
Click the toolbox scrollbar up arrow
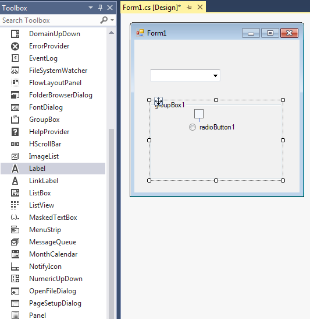click(x=111, y=33)
